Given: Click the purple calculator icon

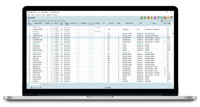Looking at the screenshot, I should (155, 18).
